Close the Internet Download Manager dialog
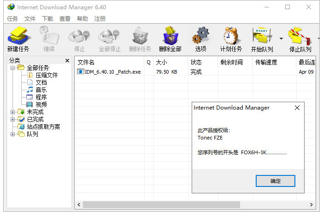 (297, 108)
